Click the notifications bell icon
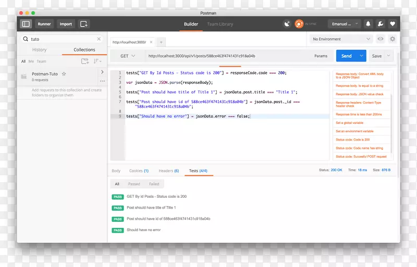 (x=369, y=24)
